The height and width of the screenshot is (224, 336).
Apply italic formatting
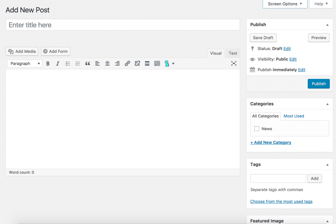(58, 64)
